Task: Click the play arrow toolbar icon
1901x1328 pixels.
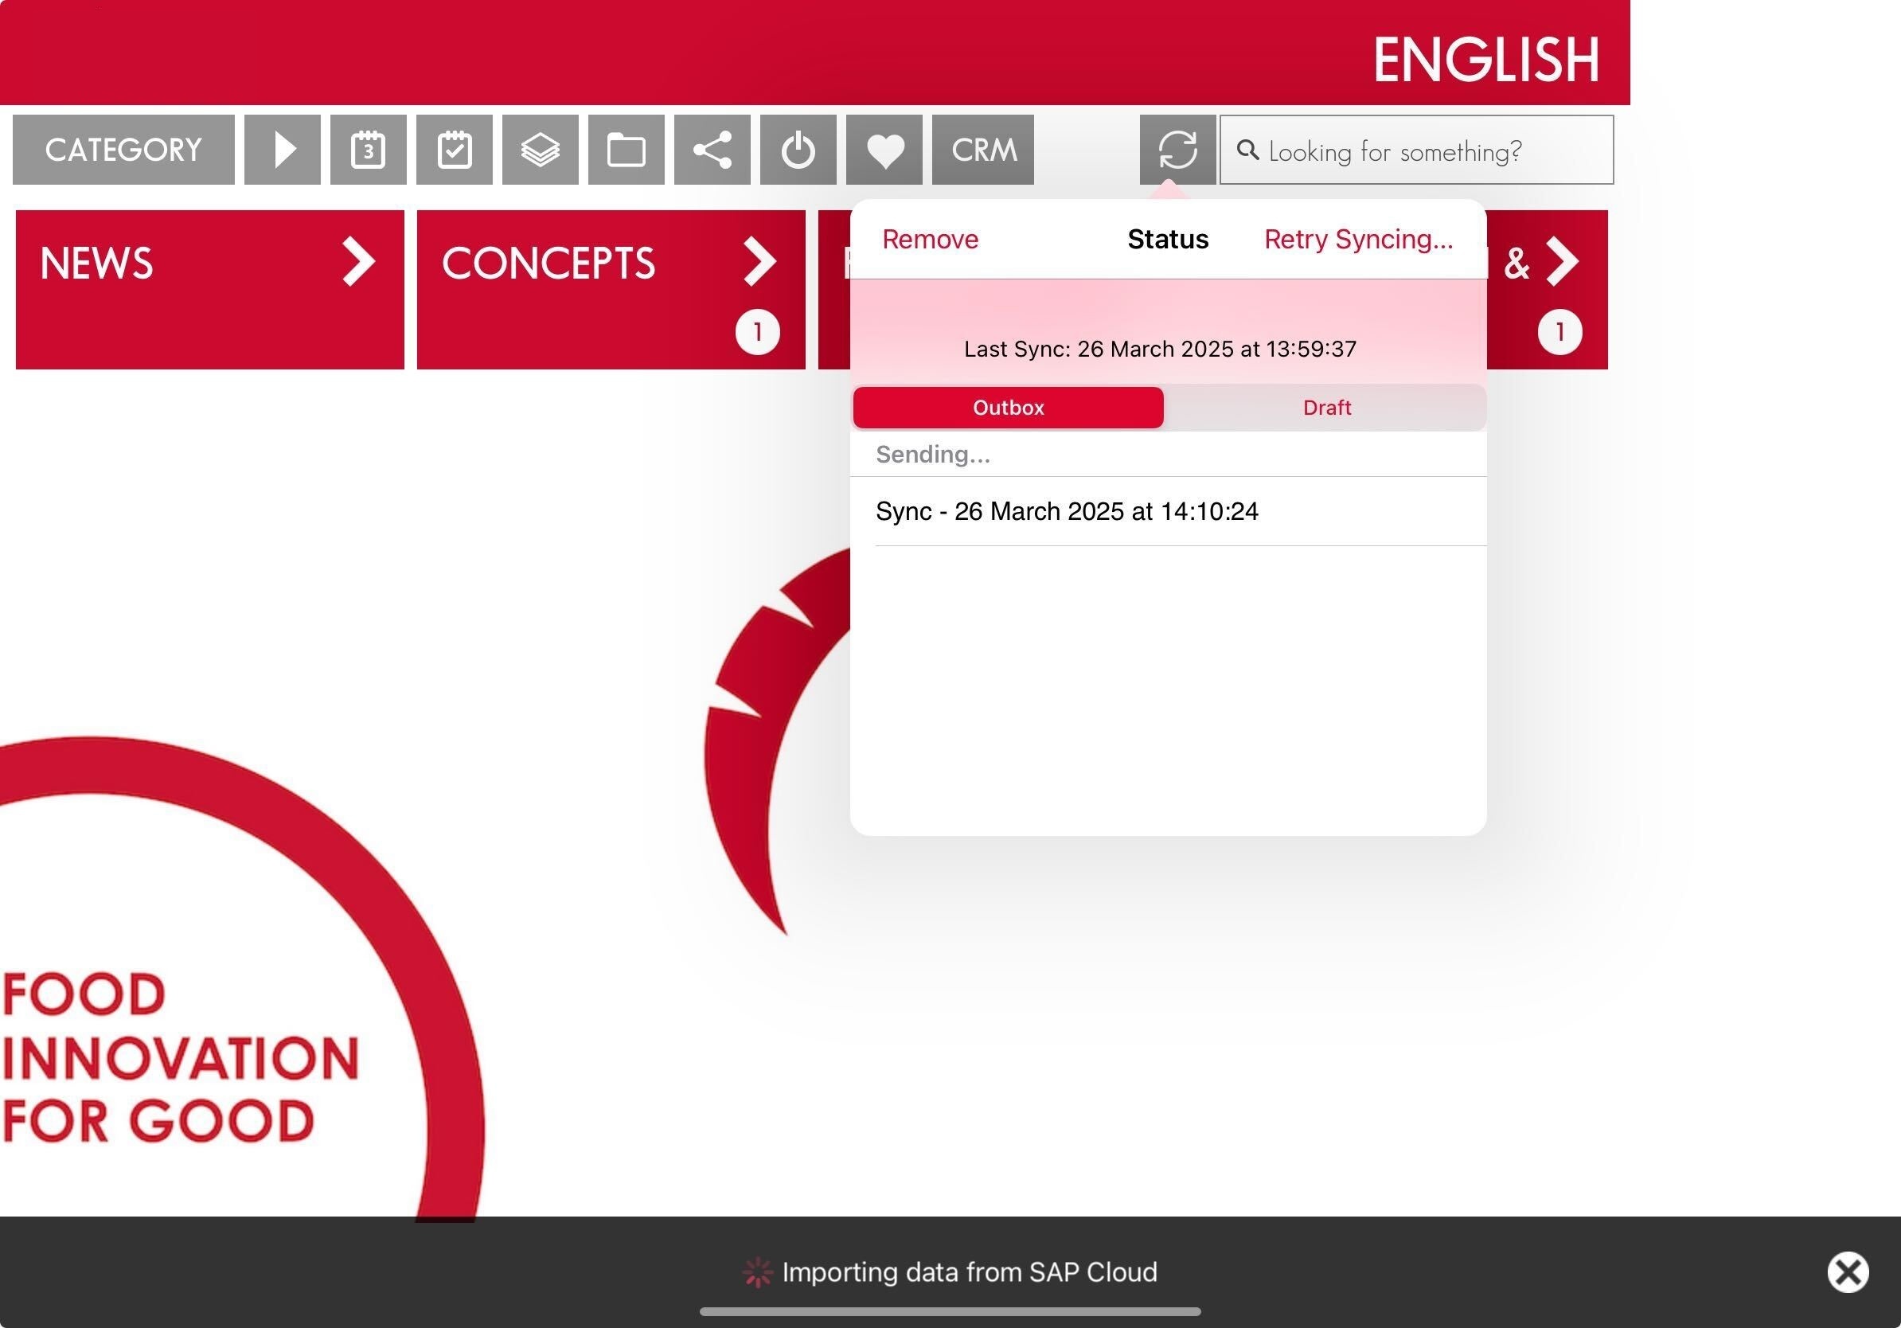Action: (x=283, y=150)
